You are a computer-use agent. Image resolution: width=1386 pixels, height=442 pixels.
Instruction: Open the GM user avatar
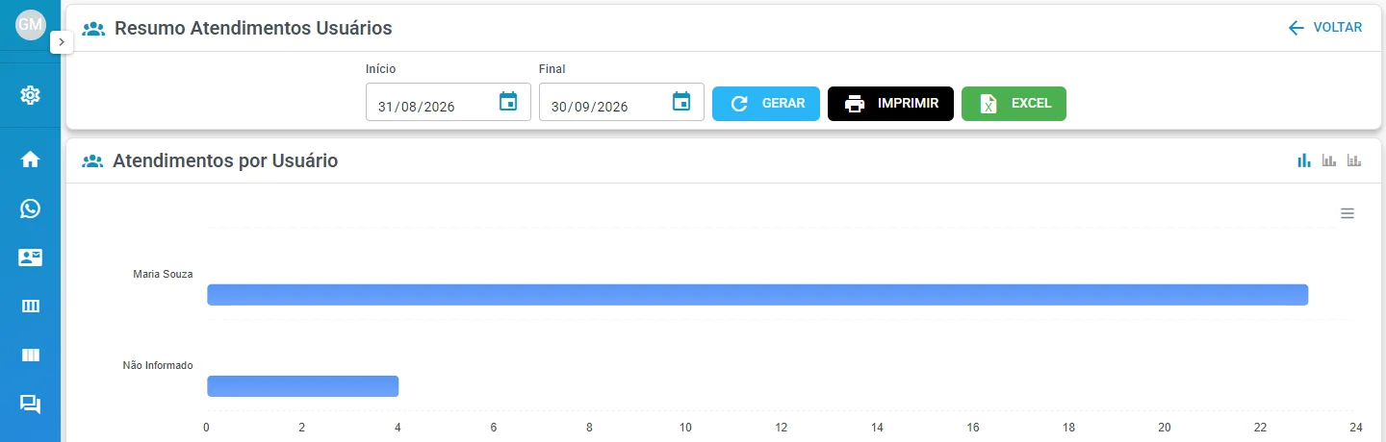31,25
